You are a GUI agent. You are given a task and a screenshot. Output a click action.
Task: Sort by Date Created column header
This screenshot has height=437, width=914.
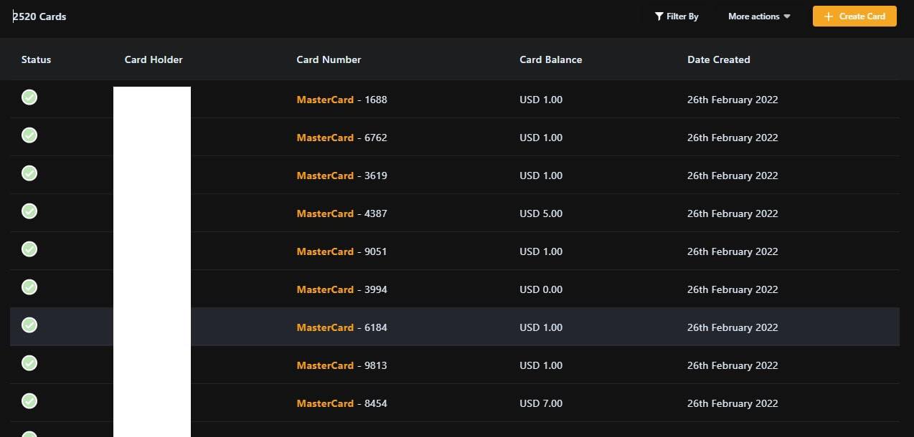tap(718, 59)
